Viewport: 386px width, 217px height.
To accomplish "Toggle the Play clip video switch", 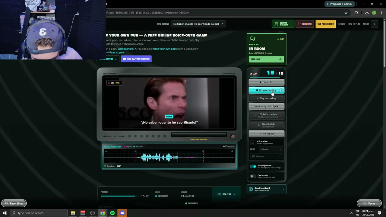I will tap(253, 166).
